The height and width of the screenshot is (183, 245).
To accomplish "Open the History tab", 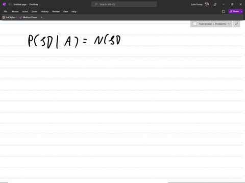I will [x=44, y=12].
